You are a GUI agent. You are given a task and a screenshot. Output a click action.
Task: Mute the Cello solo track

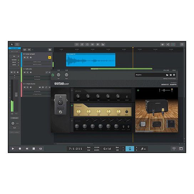(25, 72)
